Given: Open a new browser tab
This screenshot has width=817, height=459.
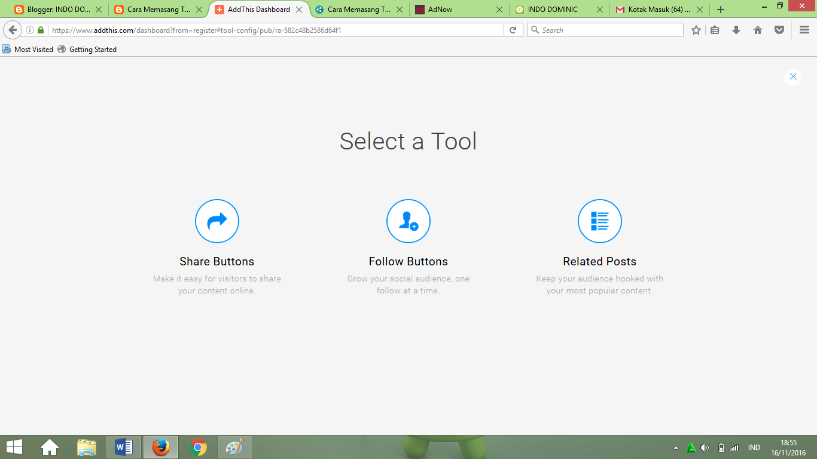Looking at the screenshot, I should click(721, 10).
